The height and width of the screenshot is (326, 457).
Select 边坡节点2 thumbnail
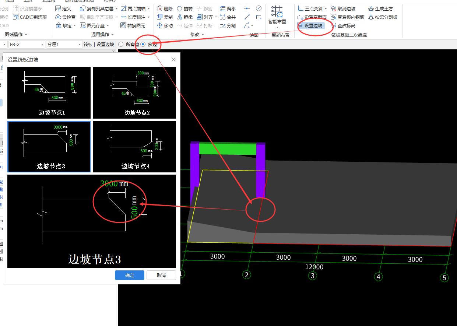[x=134, y=93]
